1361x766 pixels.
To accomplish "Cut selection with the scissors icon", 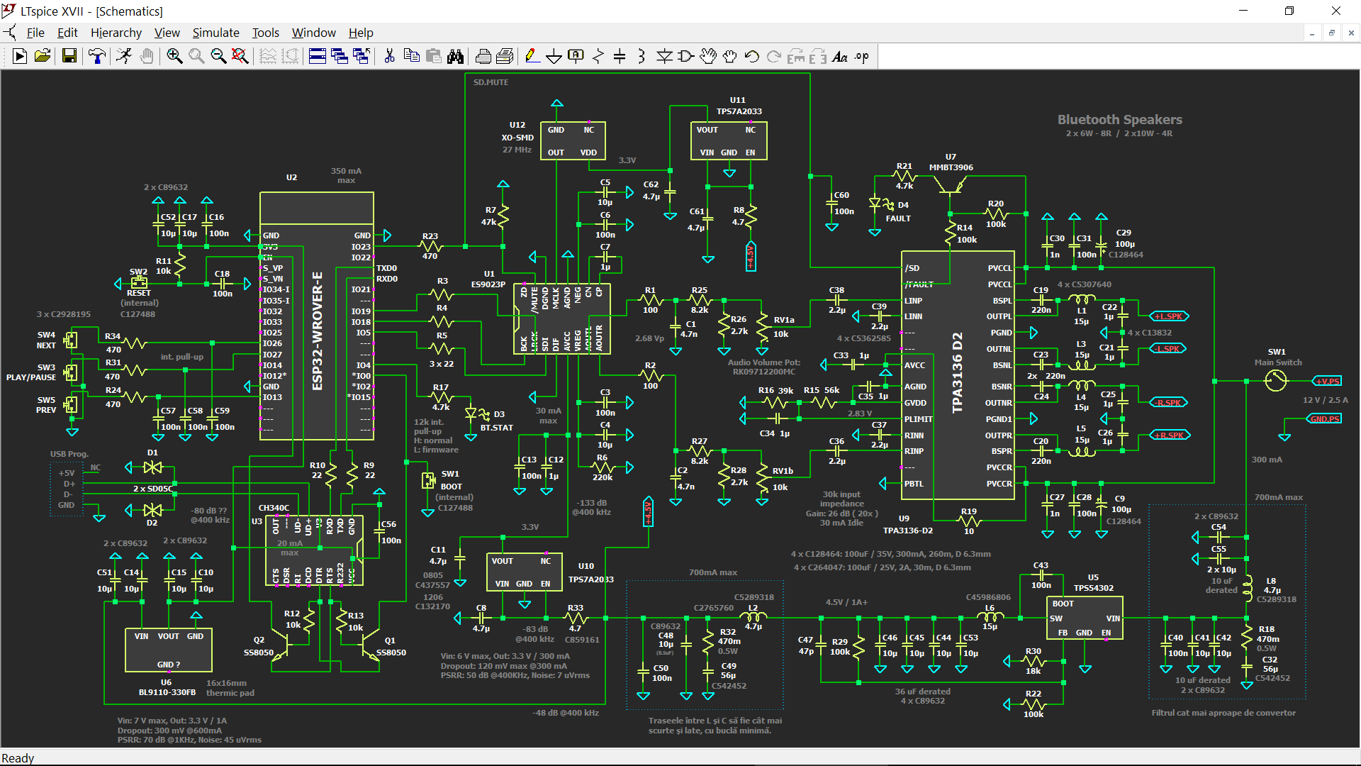I will point(389,56).
